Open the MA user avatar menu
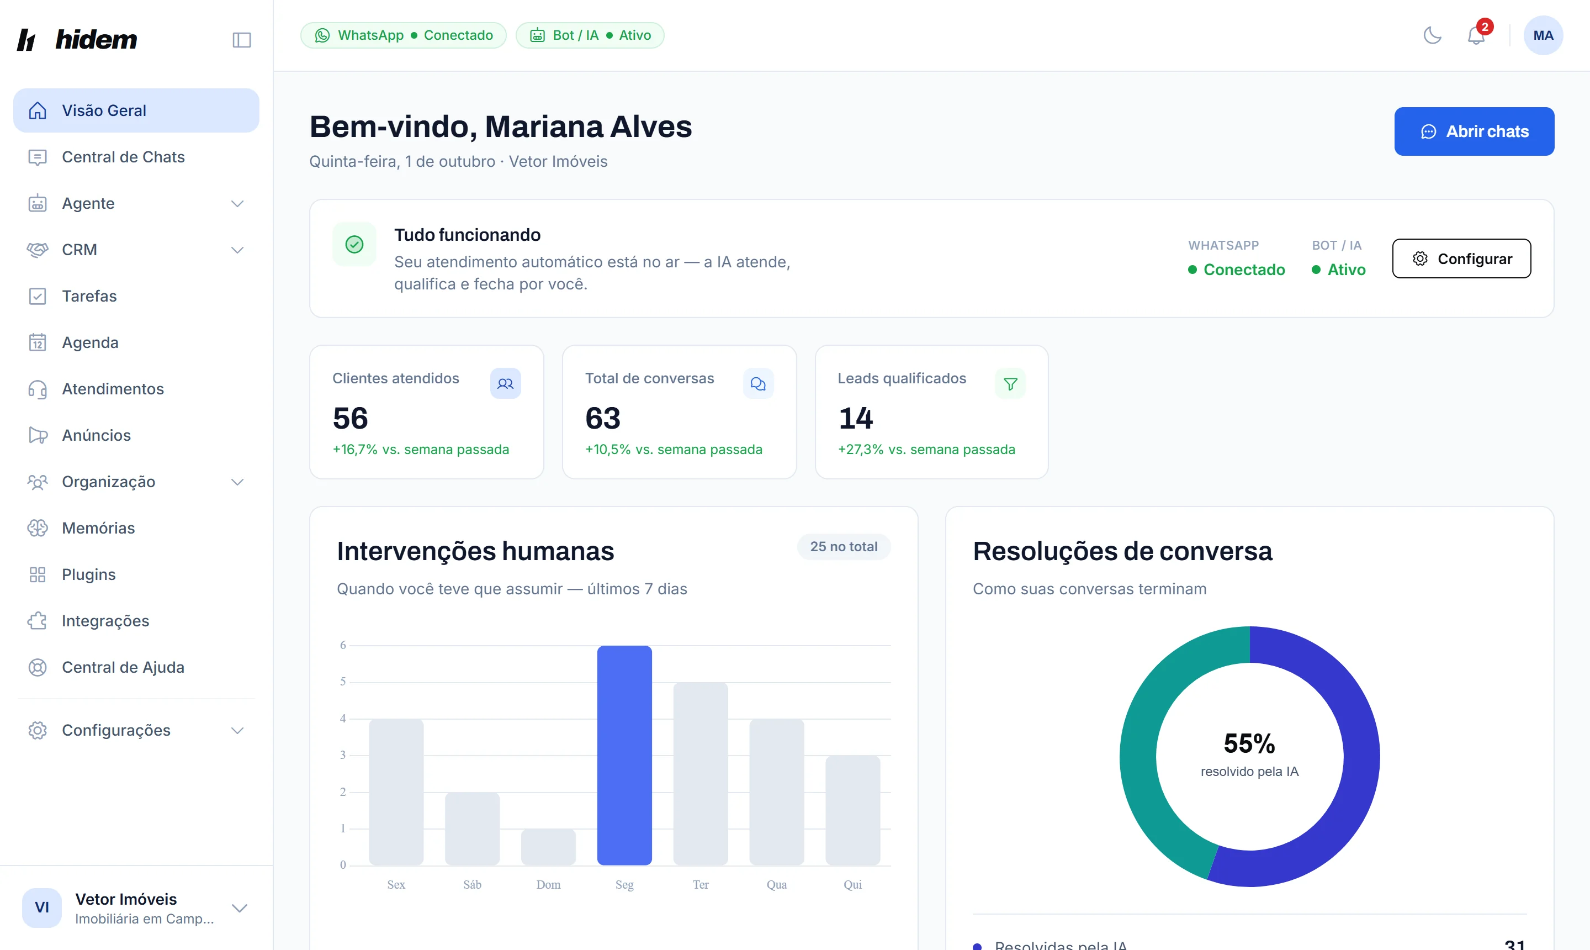Image resolution: width=1590 pixels, height=950 pixels. (1543, 35)
